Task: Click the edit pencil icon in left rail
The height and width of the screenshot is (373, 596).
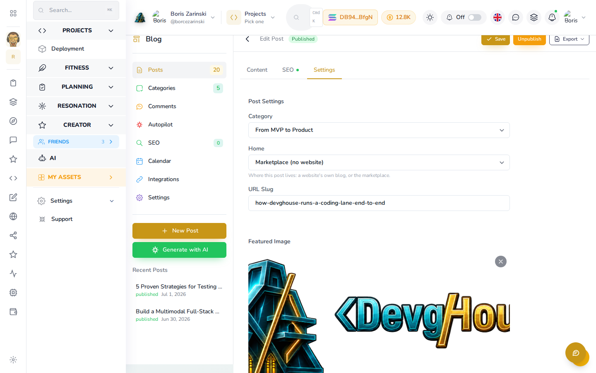Action: tap(13, 197)
